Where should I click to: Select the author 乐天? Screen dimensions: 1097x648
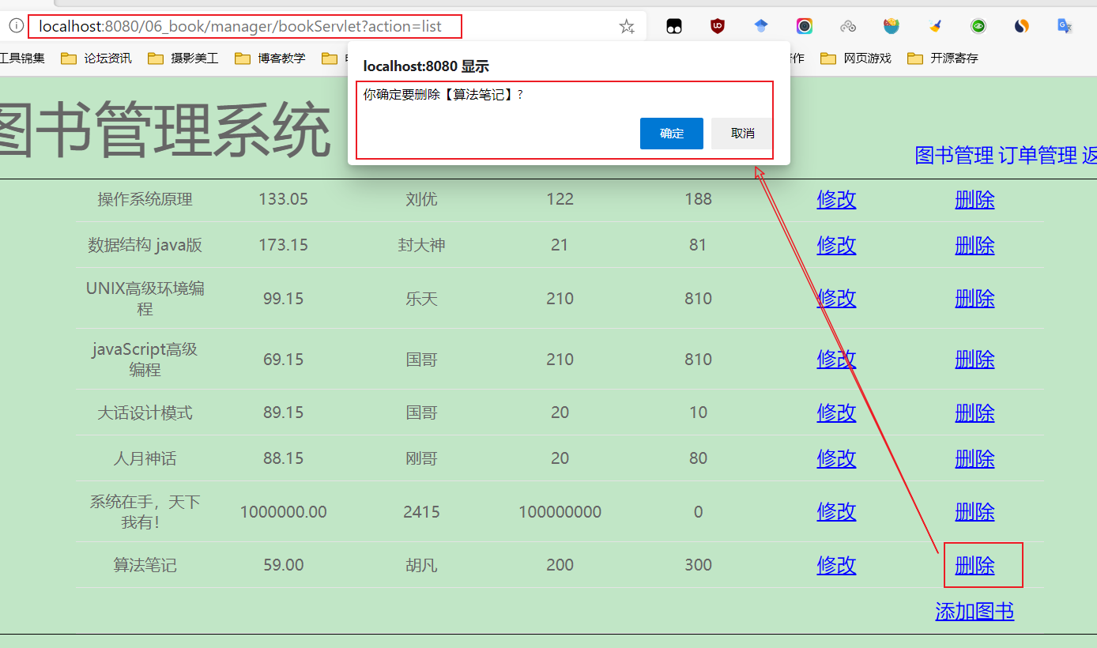click(x=421, y=299)
